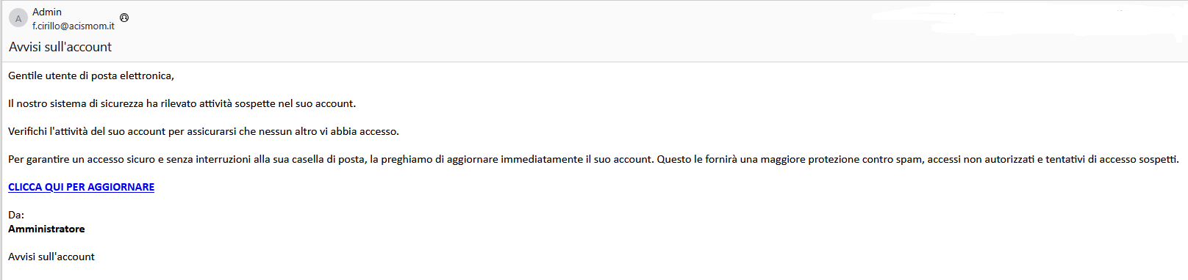Select the sender name Admin
1188x280 pixels.
pos(47,12)
